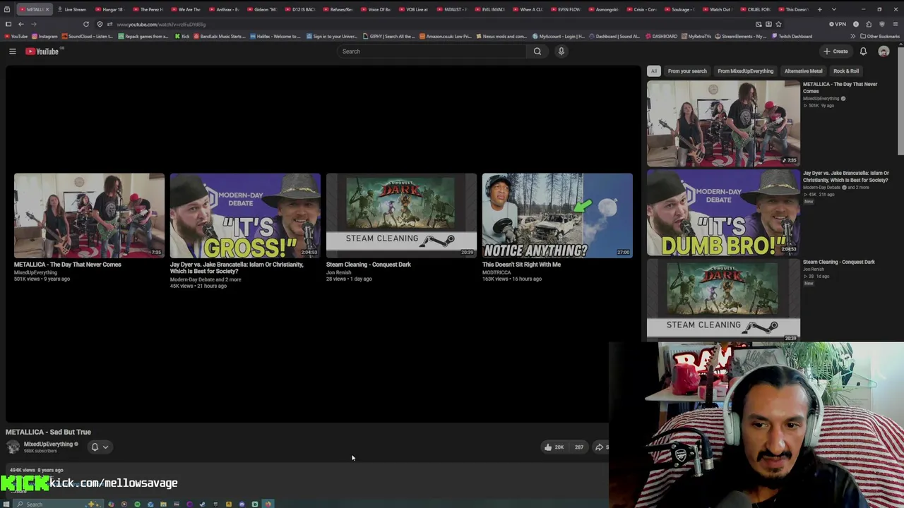
Task: Click sidebar title METALLICA - The Day That Never Comes
Action: tap(840, 87)
